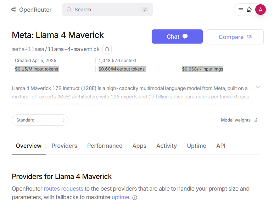Follow the routes requests link

click(63, 188)
